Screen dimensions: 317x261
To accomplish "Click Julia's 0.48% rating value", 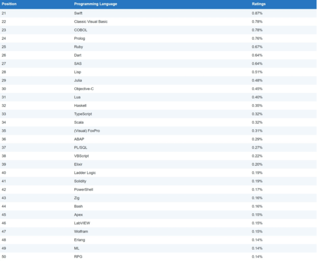I will coord(257,80).
